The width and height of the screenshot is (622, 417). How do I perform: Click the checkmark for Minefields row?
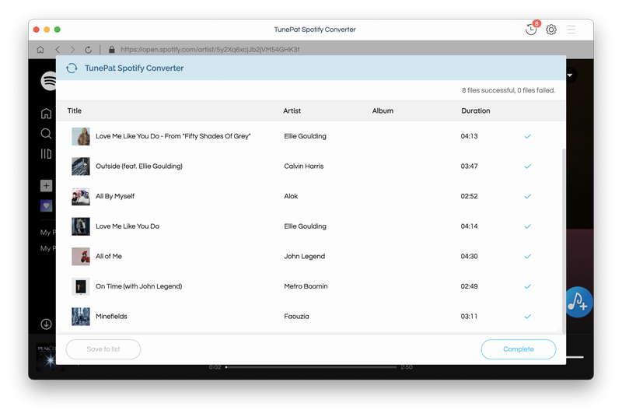pyautogui.click(x=528, y=317)
